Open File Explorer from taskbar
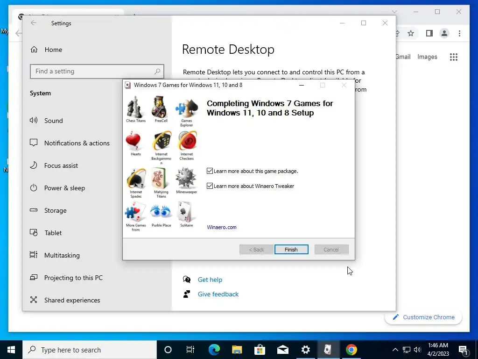Image resolution: width=478 pixels, height=359 pixels. [237, 350]
